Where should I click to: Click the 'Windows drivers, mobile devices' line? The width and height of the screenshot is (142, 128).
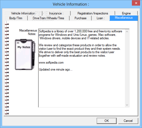coord(74,38)
